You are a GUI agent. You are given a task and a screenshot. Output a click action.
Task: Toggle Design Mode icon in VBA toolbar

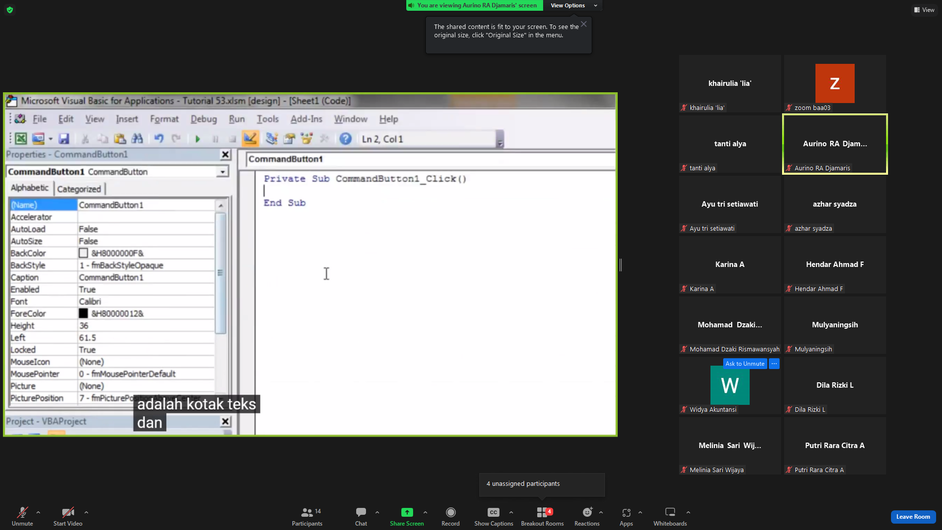pyautogui.click(x=250, y=139)
